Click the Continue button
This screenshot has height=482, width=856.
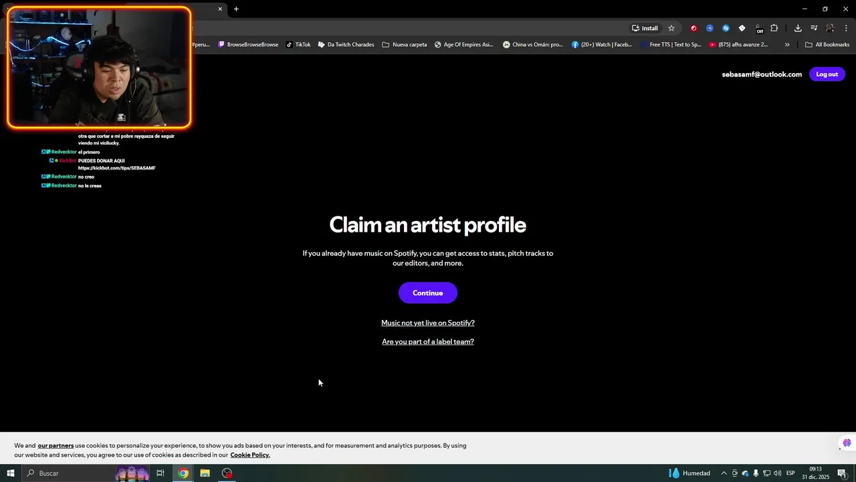(x=428, y=293)
